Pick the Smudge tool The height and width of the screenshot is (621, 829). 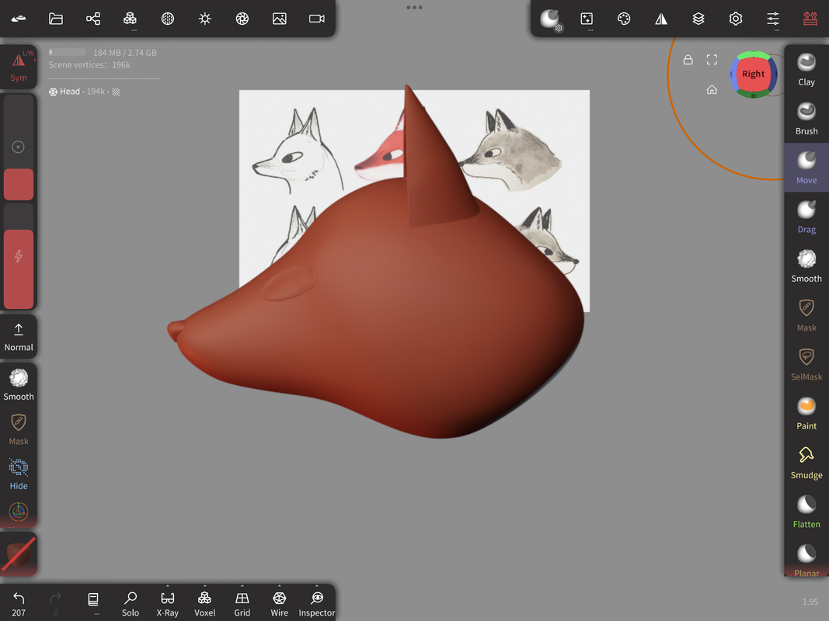coord(806,463)
